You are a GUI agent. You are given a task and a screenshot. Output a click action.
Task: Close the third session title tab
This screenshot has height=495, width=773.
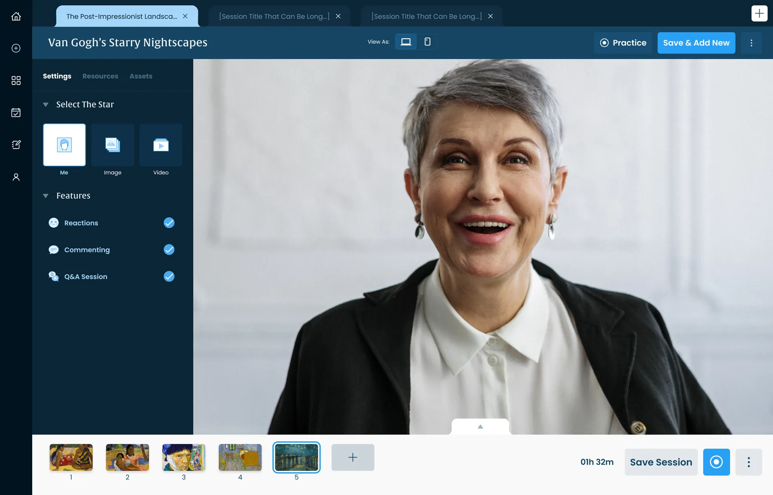(490, 16)
